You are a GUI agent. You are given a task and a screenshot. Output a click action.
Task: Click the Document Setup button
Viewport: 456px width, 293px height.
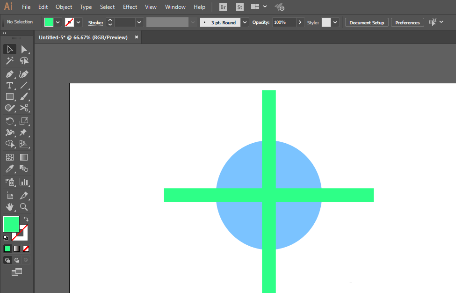[x=367, y=22]
